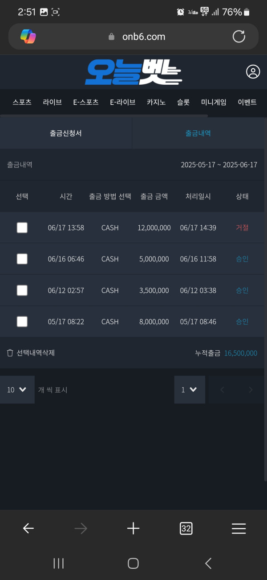267x580 pixels.
Task: Tap the Copilot icon in address bar
Action: coord(28,37)
